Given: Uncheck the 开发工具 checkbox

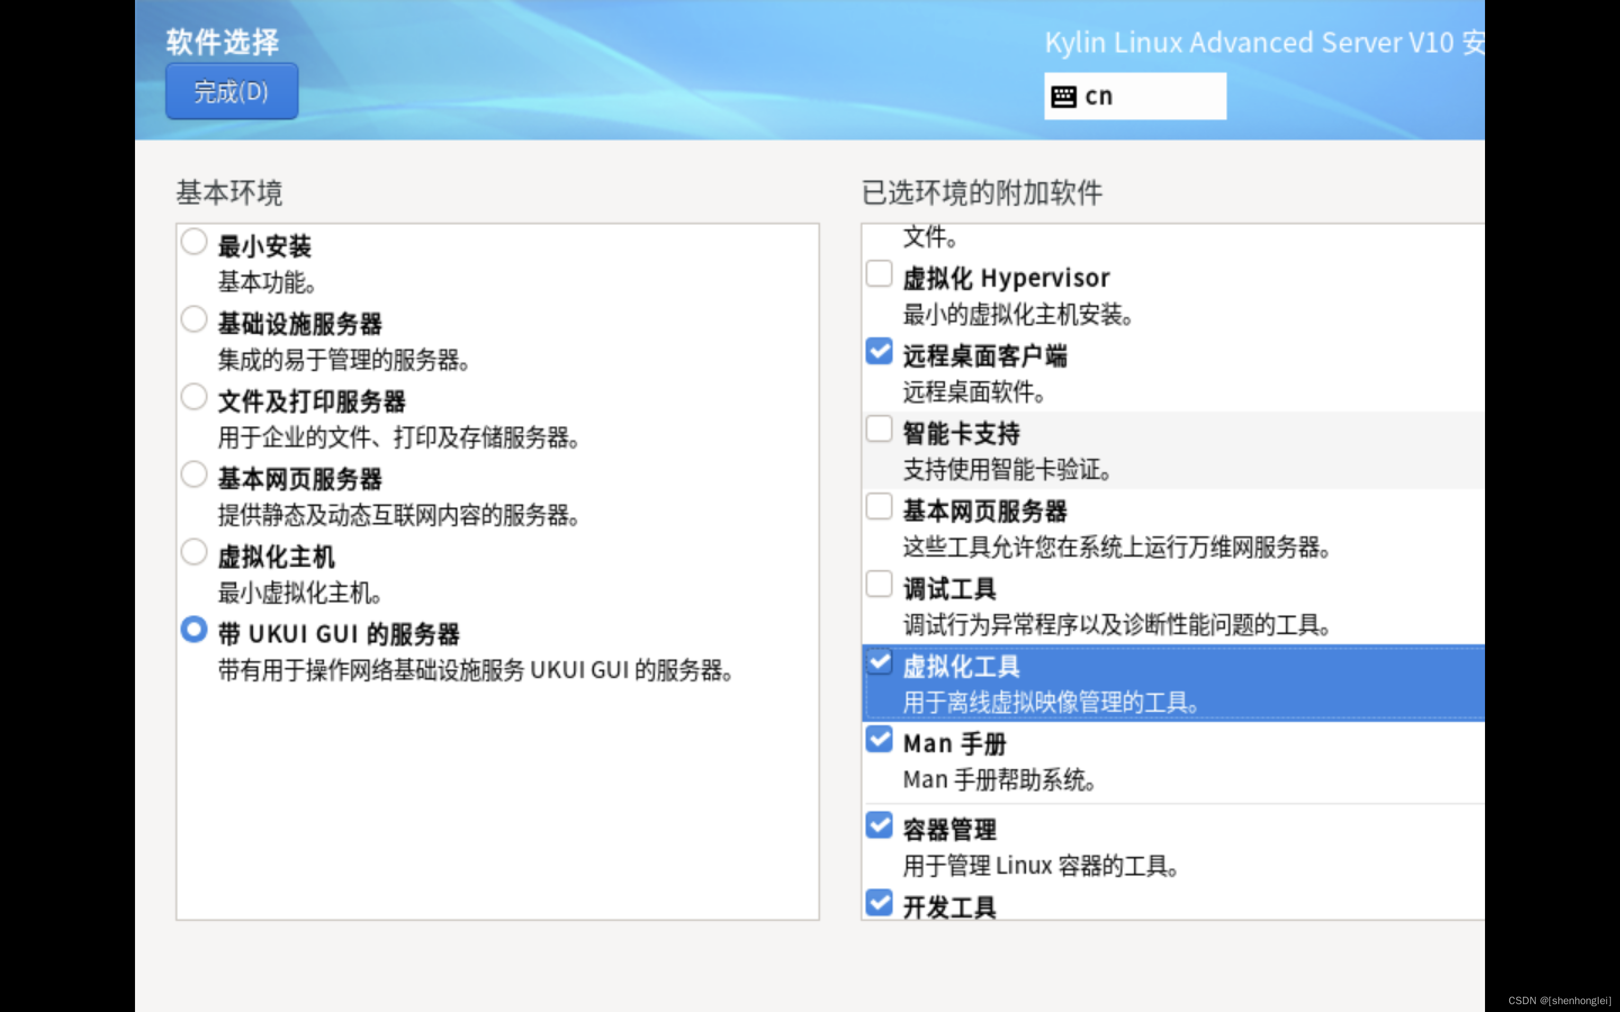Looking at the screenshot, I should pos(879,903).
